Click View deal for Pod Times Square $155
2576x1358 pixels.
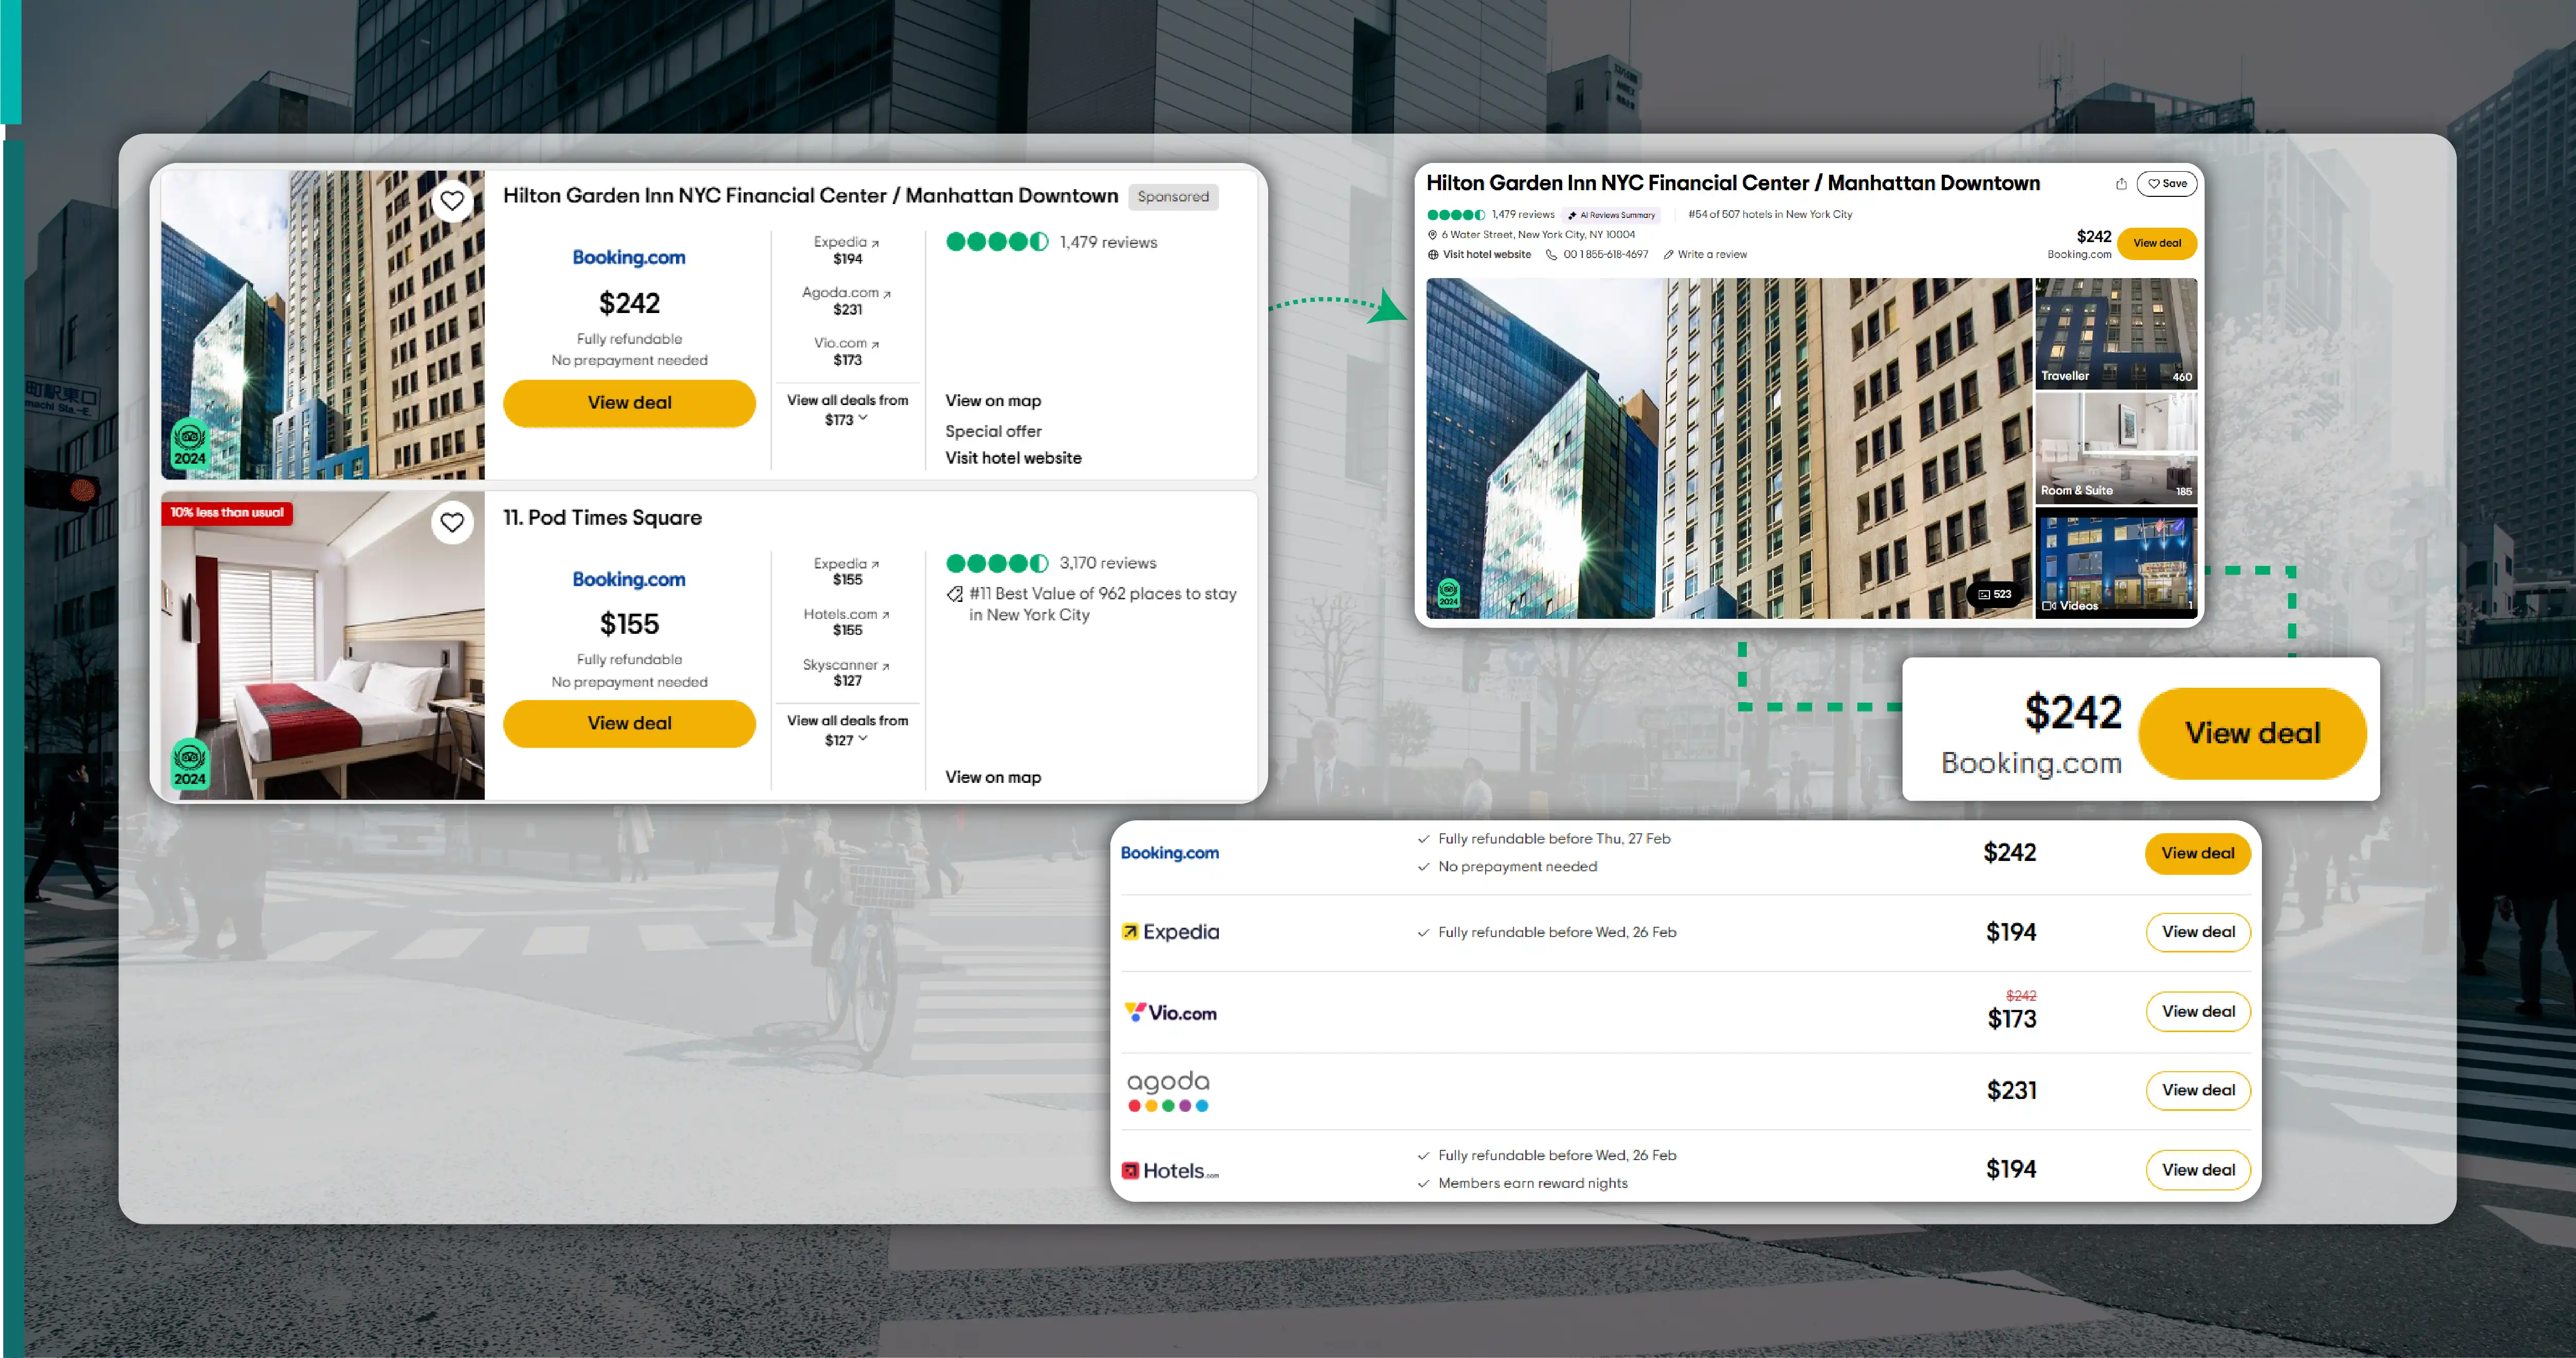click(x=629, y=723)
